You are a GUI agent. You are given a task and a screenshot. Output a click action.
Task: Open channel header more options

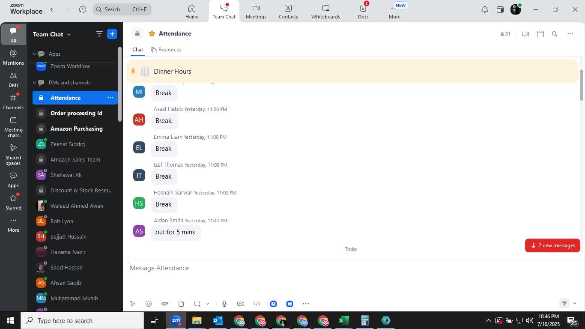[x=570, y=34]
